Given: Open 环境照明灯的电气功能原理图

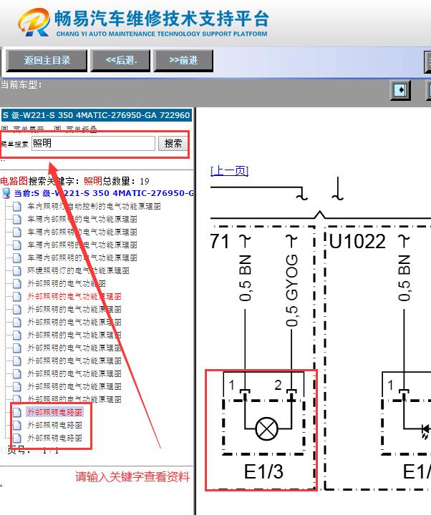Looking at the screenshot, I should click(78, 270).
